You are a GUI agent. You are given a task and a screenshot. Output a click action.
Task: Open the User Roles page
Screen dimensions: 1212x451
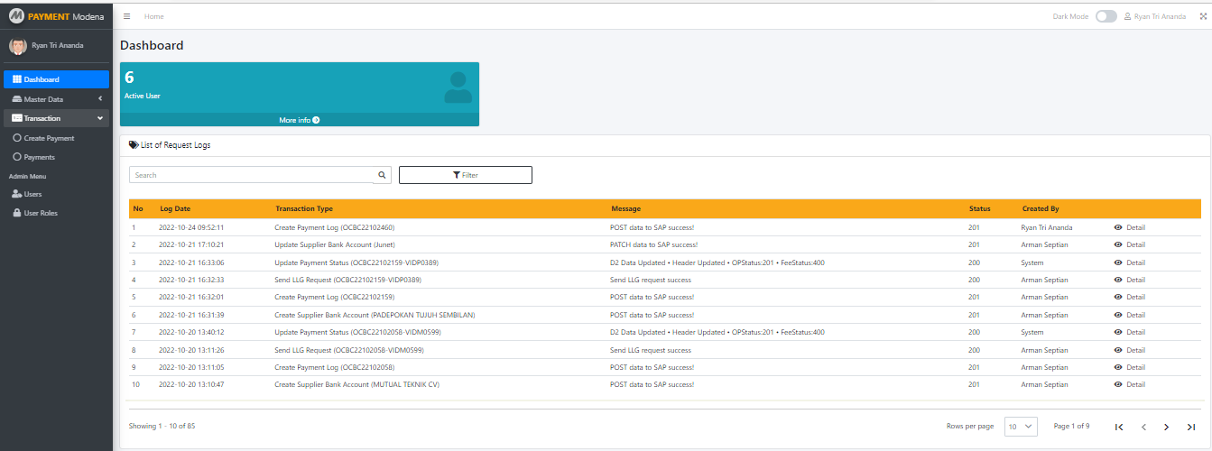[x=42, y=213]
